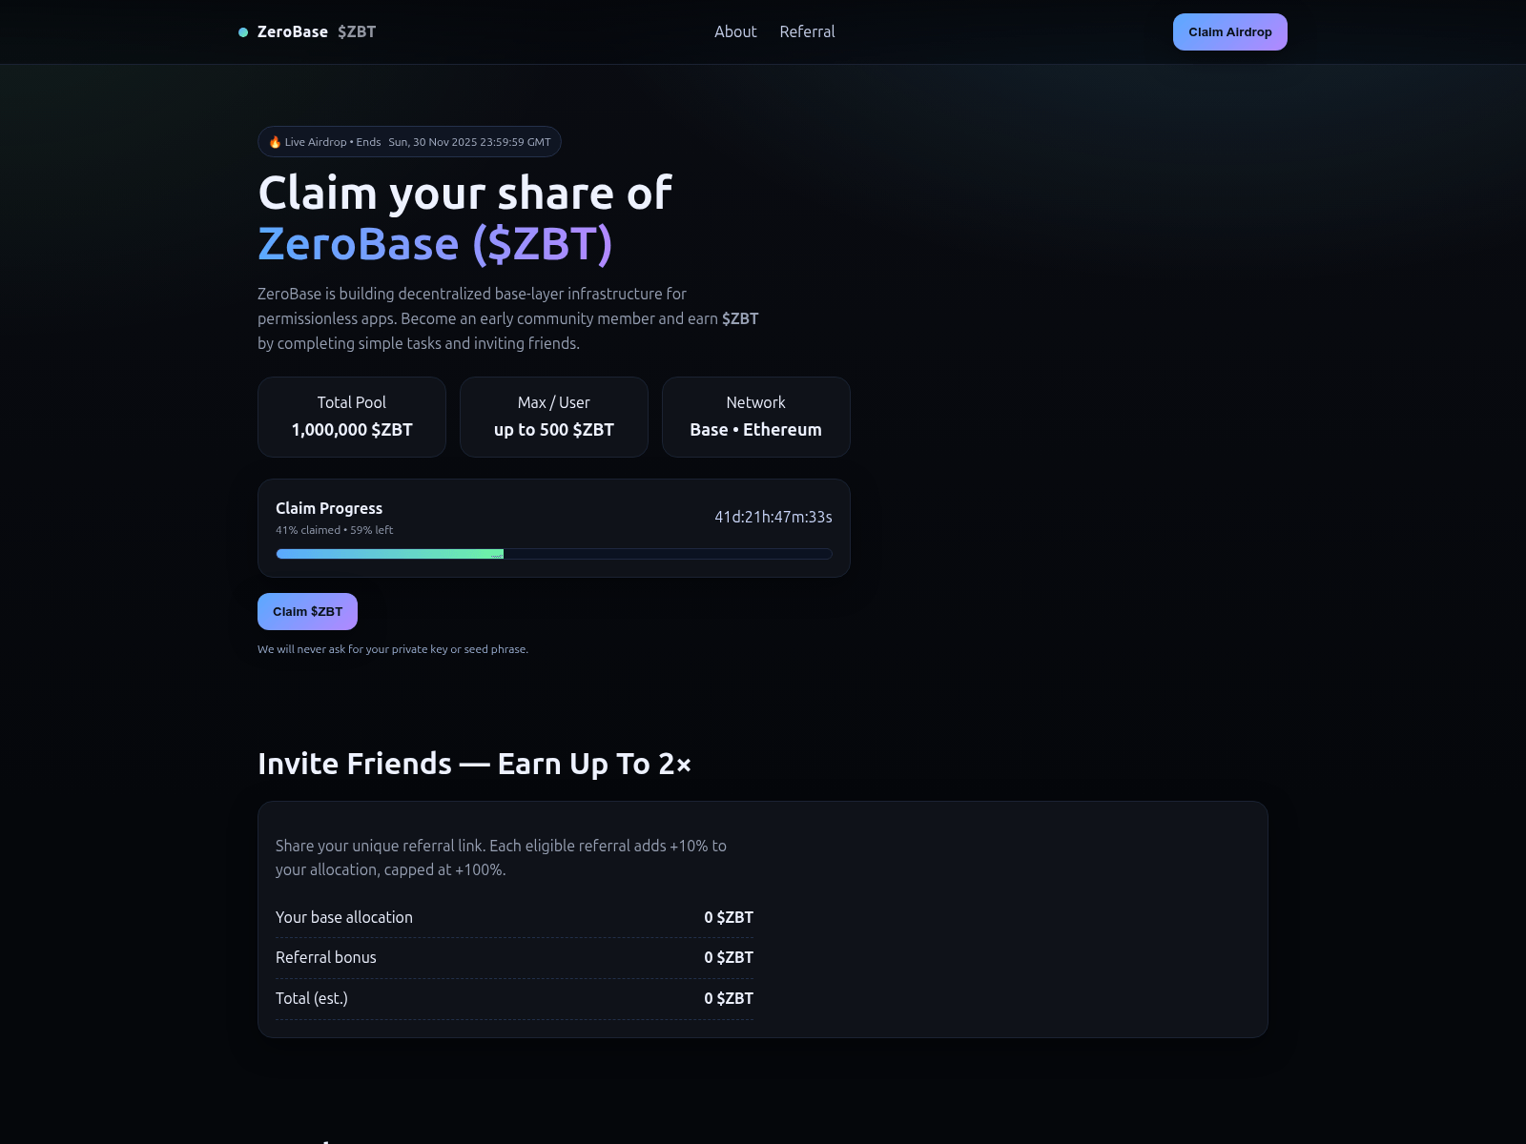This screenshot has width=1526, height=1144.
Task: Select the Total Pool stat card
Action: (x=352, y=417)
